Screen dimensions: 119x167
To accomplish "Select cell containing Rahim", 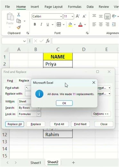I will [58, 135].
